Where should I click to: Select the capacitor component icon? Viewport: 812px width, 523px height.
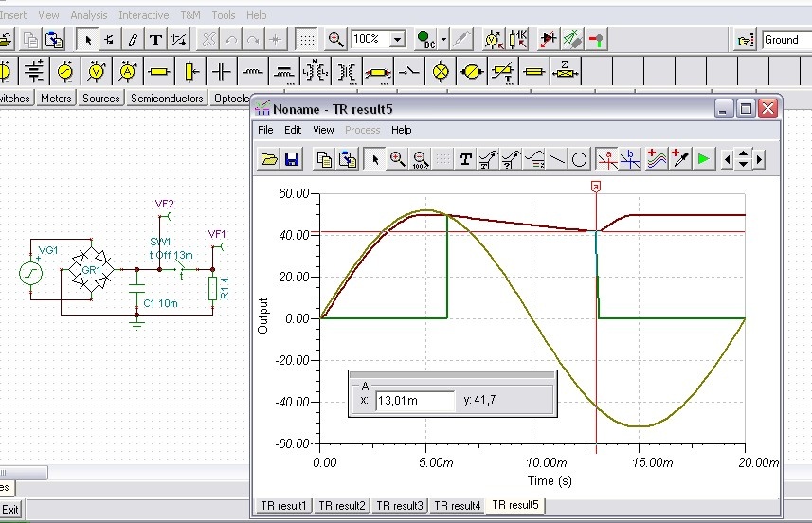(222, 71)
